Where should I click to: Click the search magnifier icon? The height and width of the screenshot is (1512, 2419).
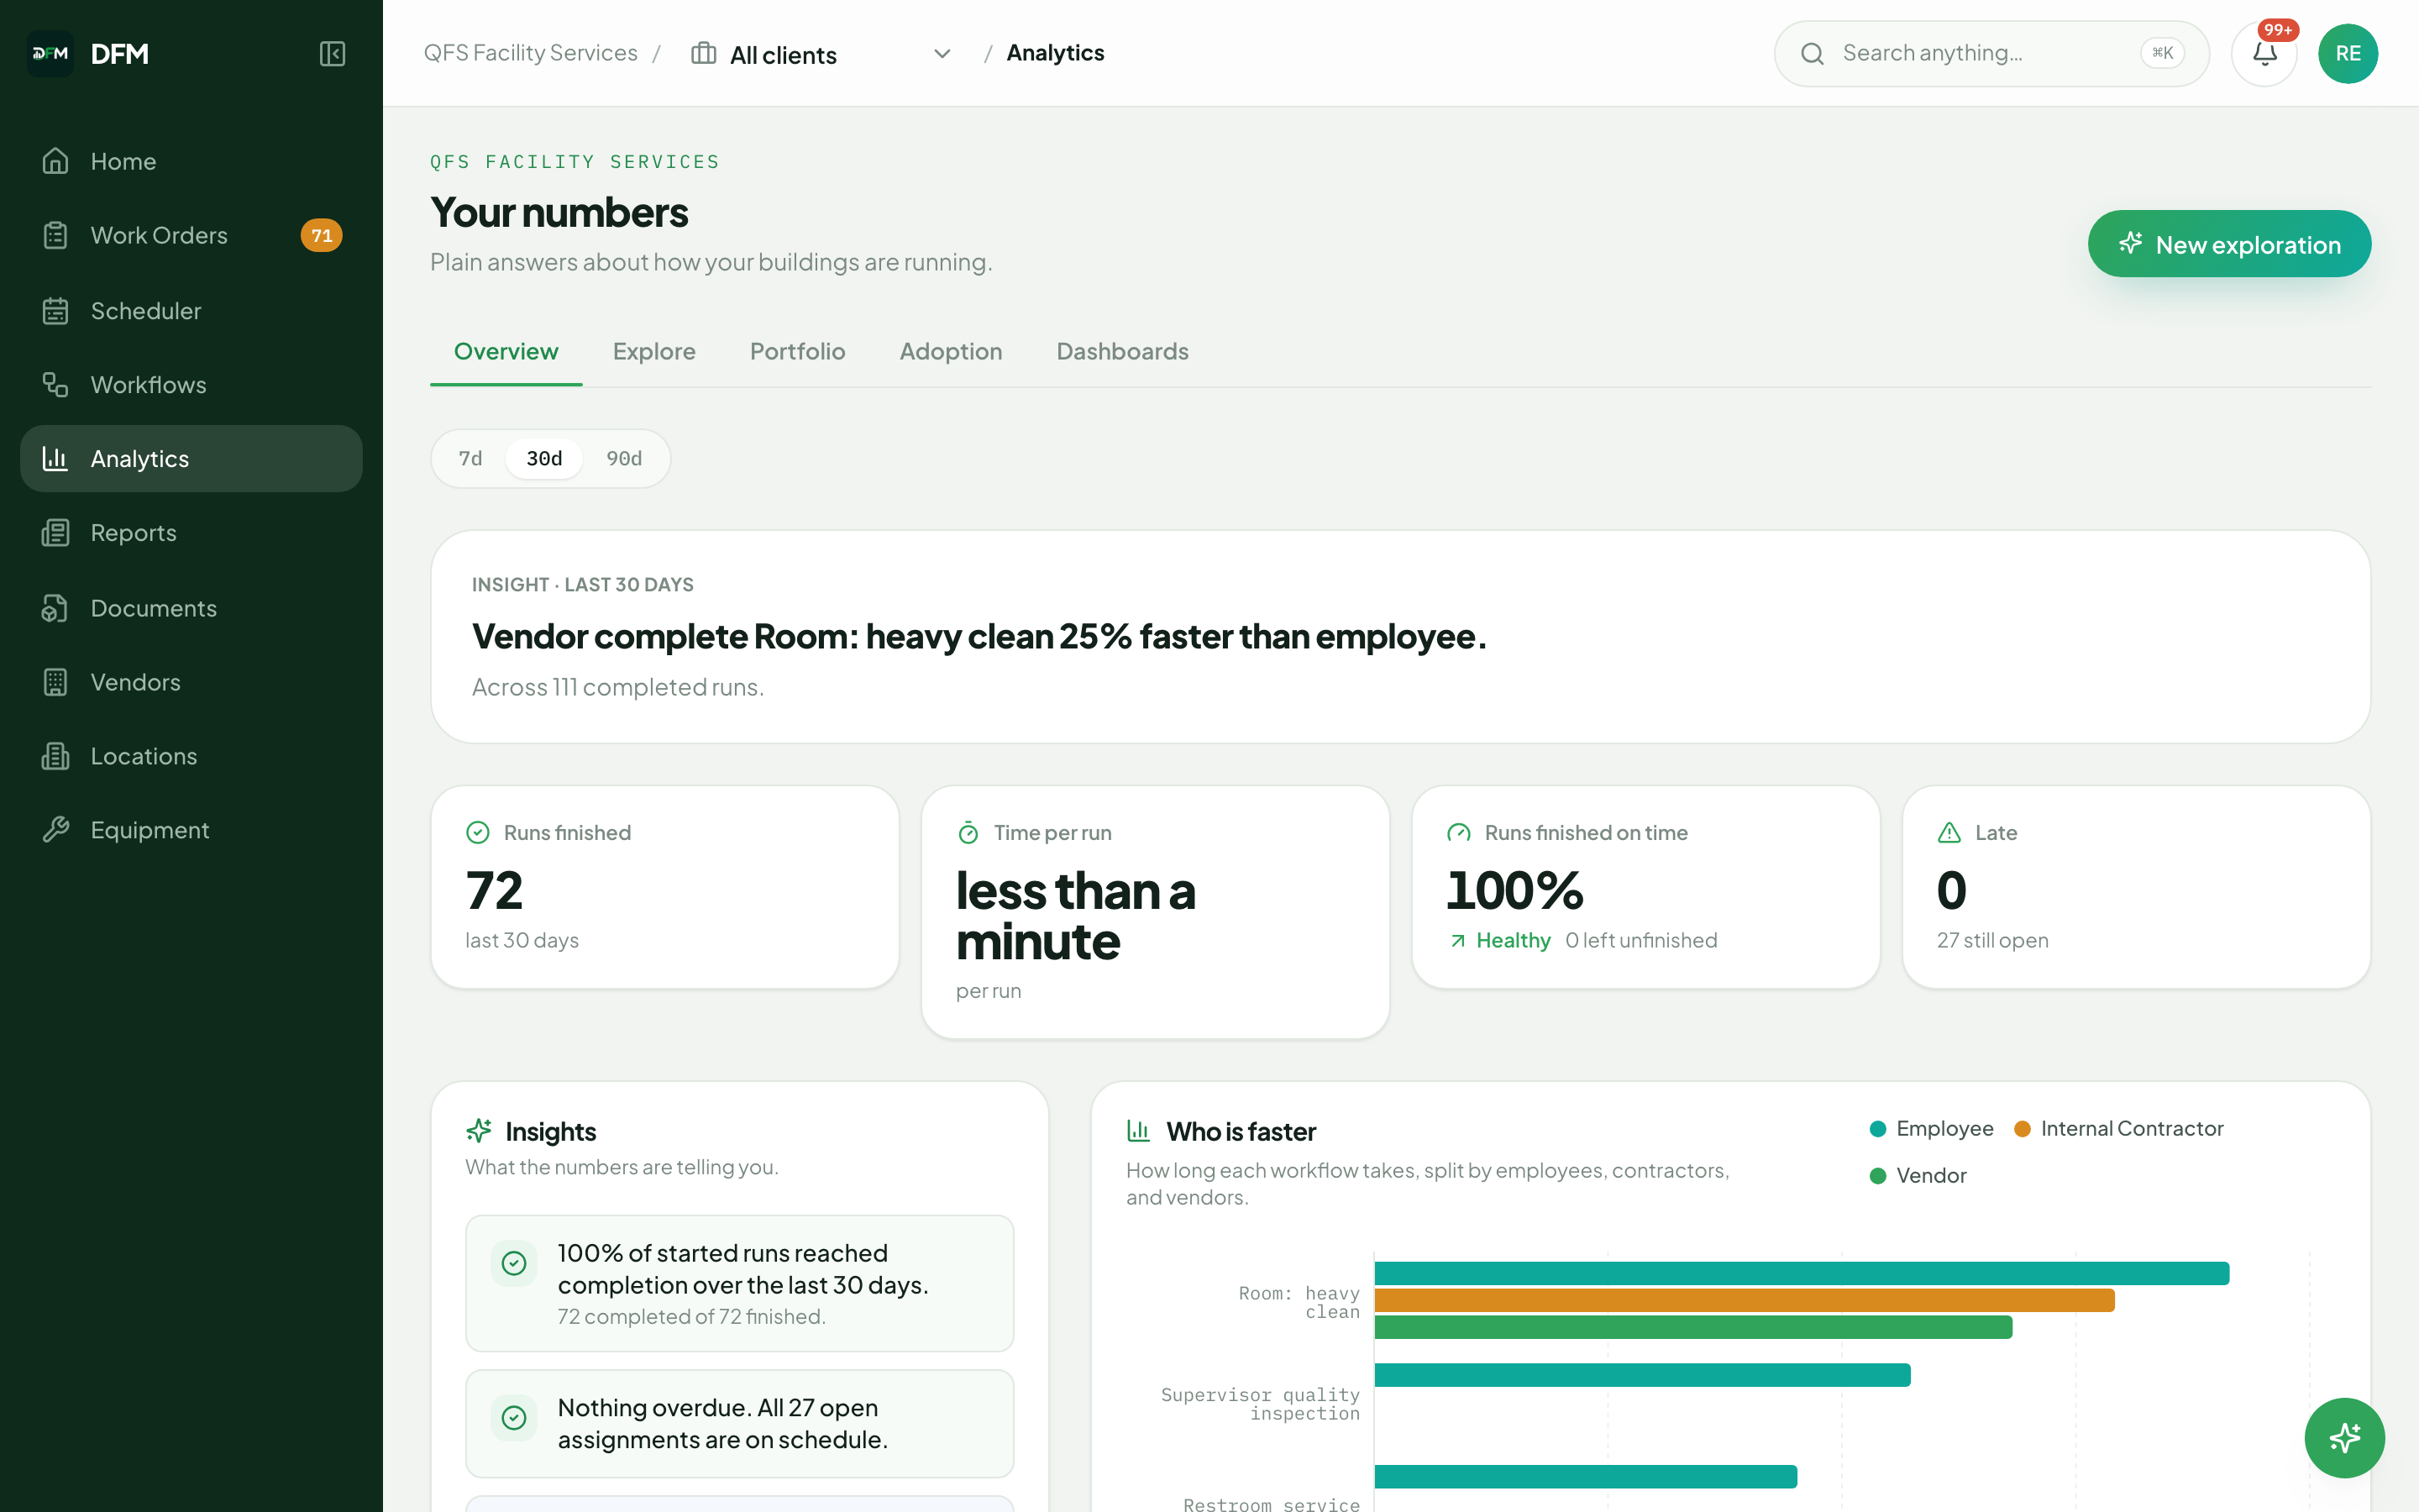(1813, 53)
